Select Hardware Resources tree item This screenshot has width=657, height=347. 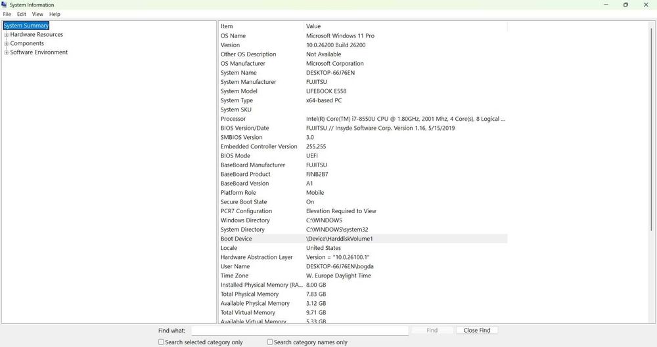click(x=36, y=34)
